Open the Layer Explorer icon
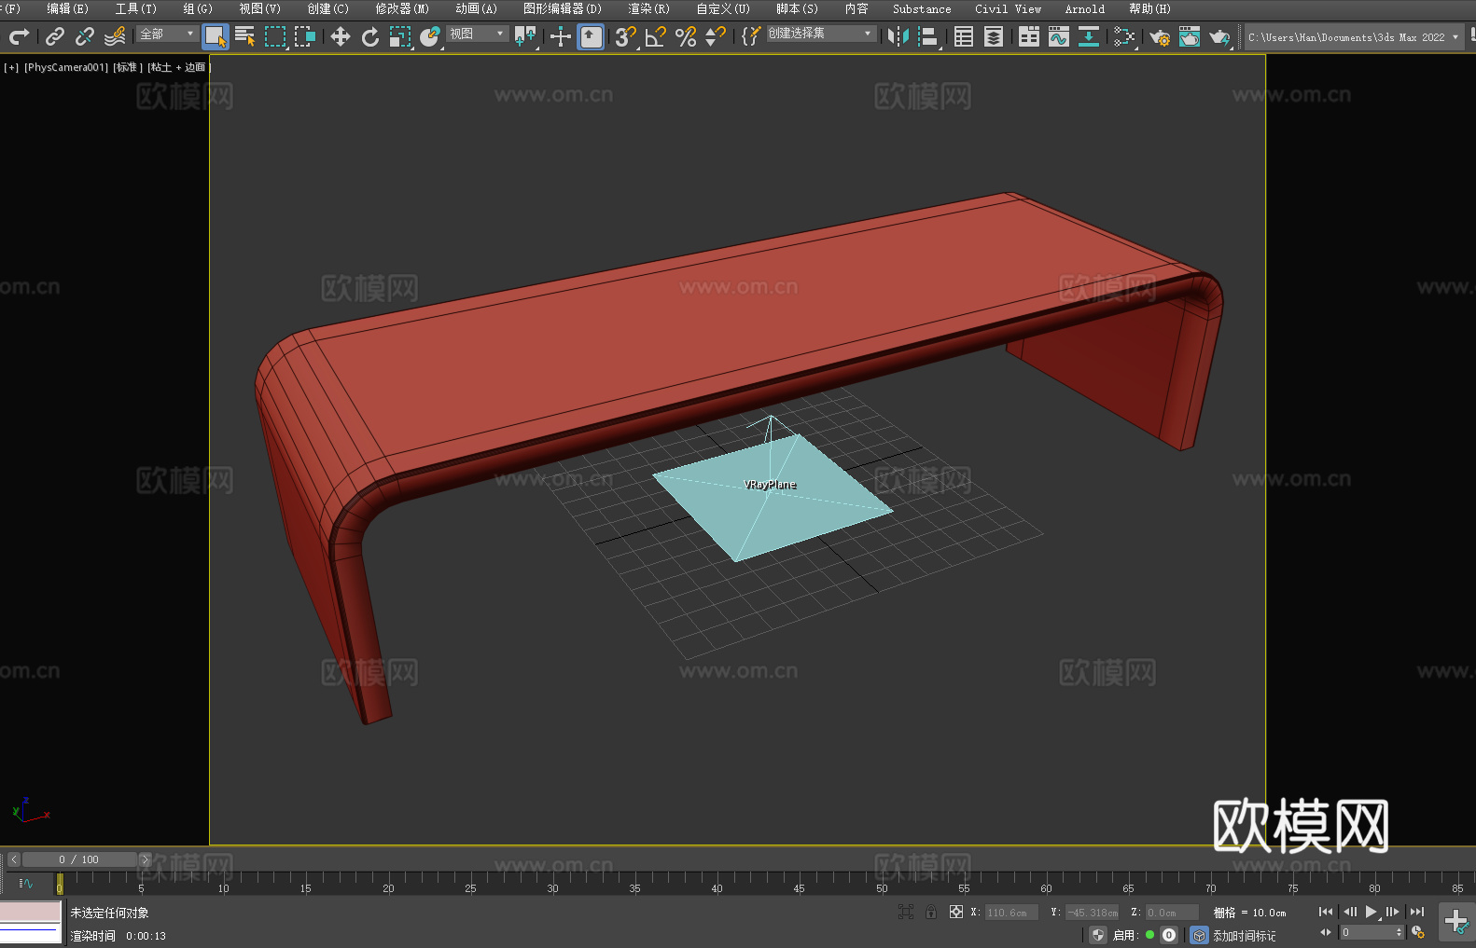 coord(994,36)
